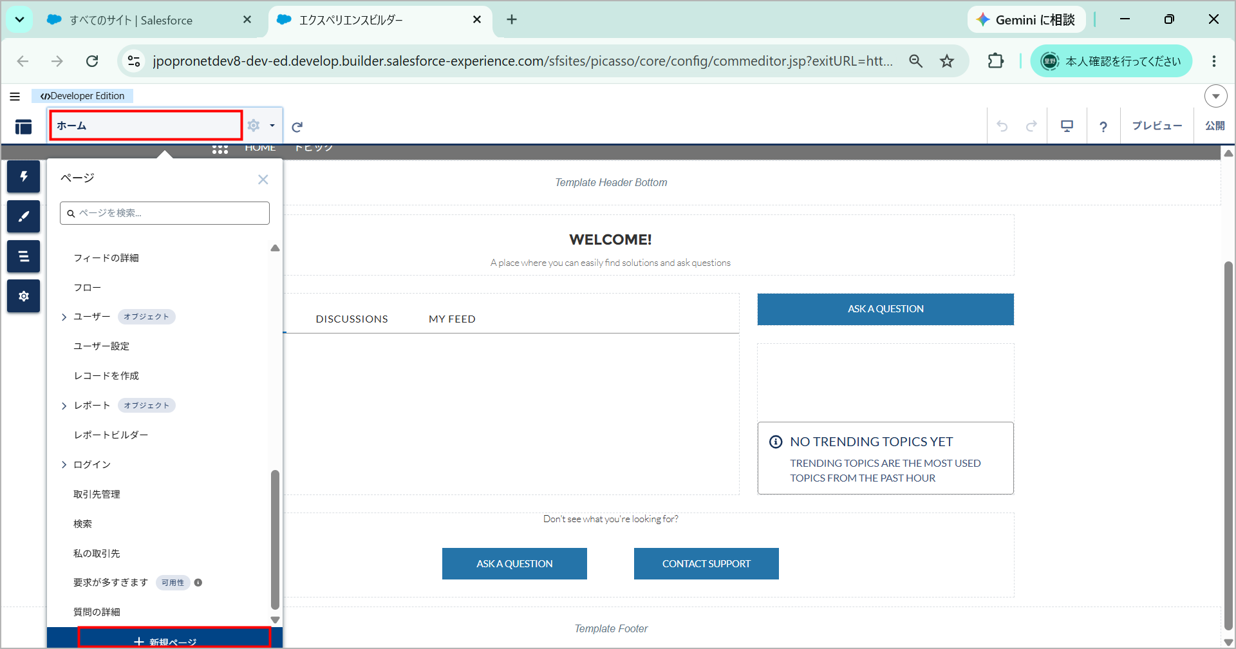Open the builder Settings gear panel
Screen dimensions: 1236x649
click(x=24, y=296)
